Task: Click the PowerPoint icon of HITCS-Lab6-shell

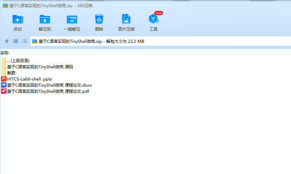Action: point(3,79)
